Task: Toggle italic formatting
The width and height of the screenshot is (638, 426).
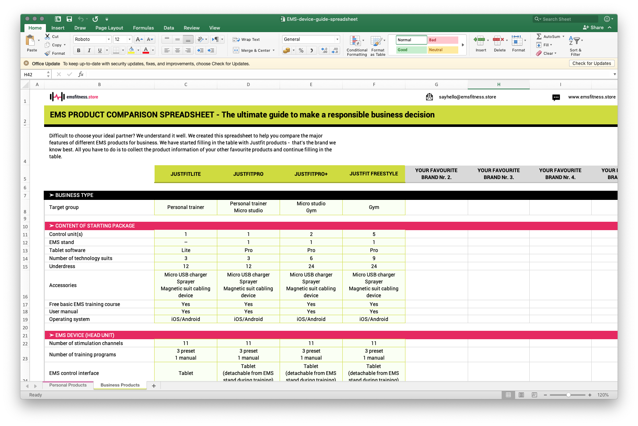Action: pyautogui.click(x=89, y=50)
